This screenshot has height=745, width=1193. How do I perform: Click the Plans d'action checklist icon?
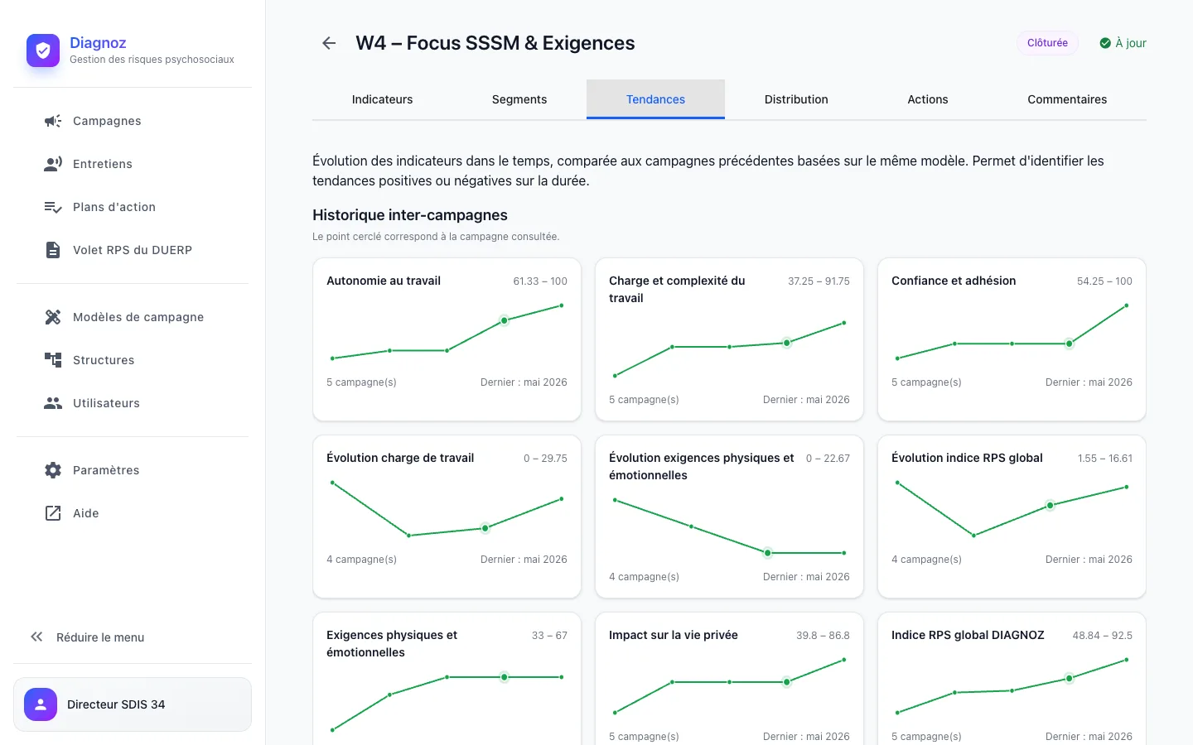point(53,207)
